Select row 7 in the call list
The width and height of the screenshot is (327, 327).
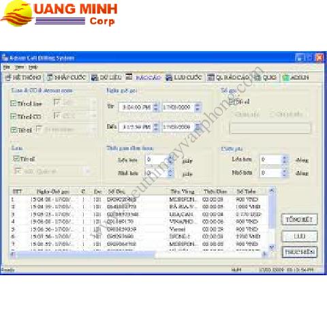pos(139,244)
